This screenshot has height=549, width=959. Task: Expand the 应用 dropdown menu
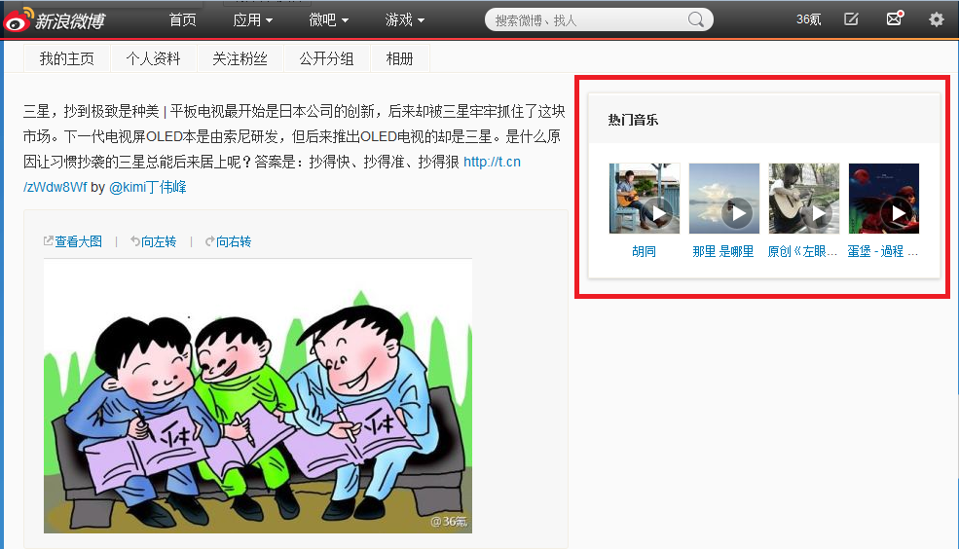(252, 20)
